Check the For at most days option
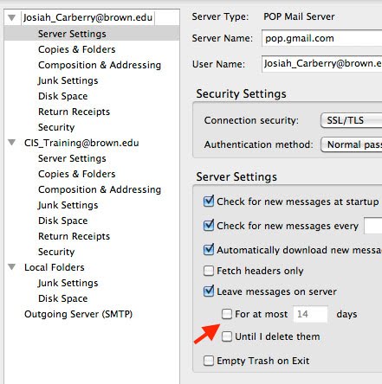Viewport: 382px width, 384px height. click(227, 314)
